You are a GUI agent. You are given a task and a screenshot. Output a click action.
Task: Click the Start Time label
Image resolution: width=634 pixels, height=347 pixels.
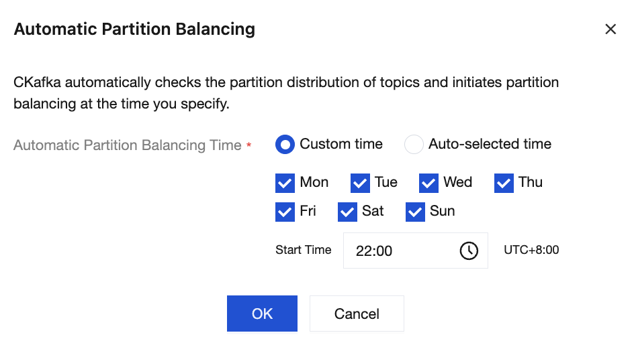[x=303, y=250]
